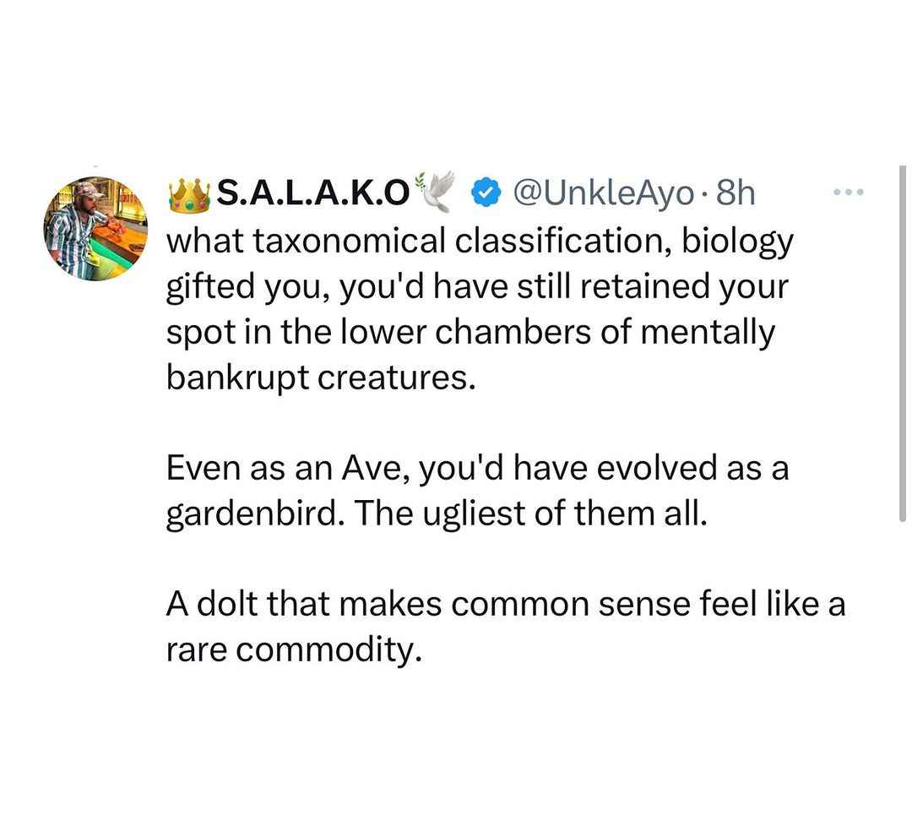Click the words "A dolt" in the last paragraph
This screenshot has height=837, width=912.
[212, 605]
